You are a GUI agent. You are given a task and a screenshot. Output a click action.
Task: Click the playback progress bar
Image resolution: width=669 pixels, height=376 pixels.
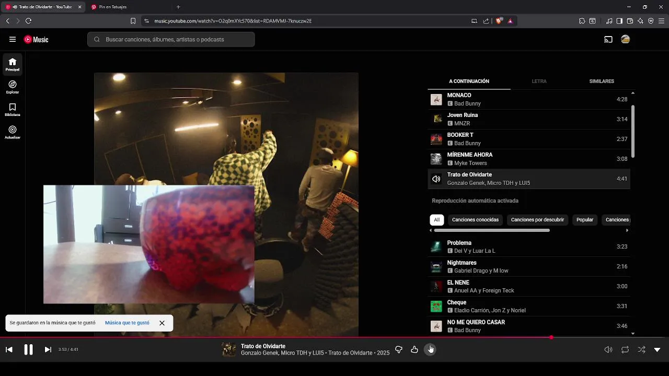pos(334,337)
